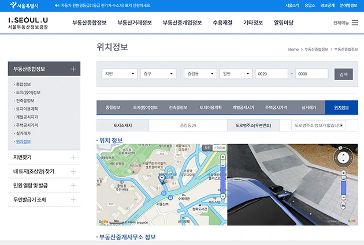Image resolution: width=364 pixels, height=245 pixels.
Task: Click the blue location pin on map
Action: click(162, 179)
